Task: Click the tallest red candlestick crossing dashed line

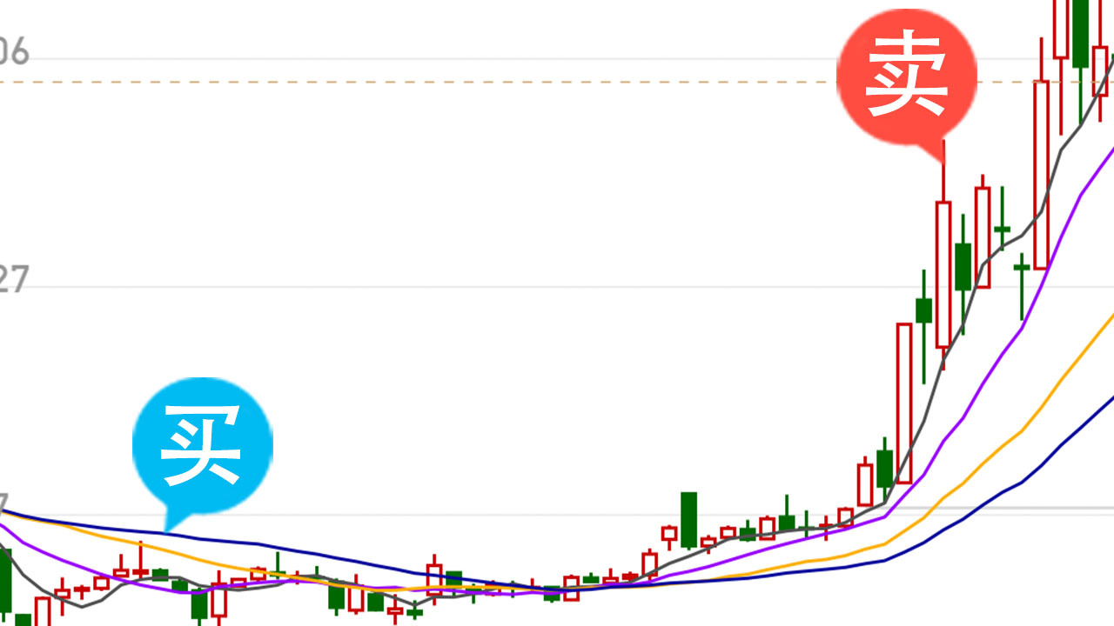Action: click(x=1041, y=174)
